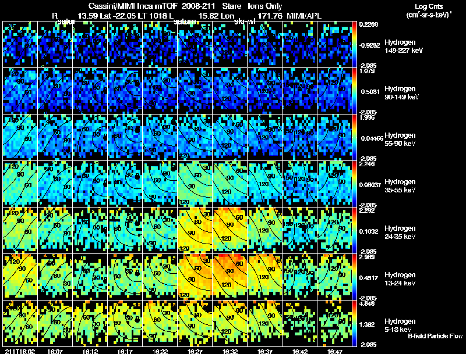This screenshot has width=466, height=354.
Task: Click the MIMI/APL text in header
Action: pyautogui.click(x=303, y=16)
